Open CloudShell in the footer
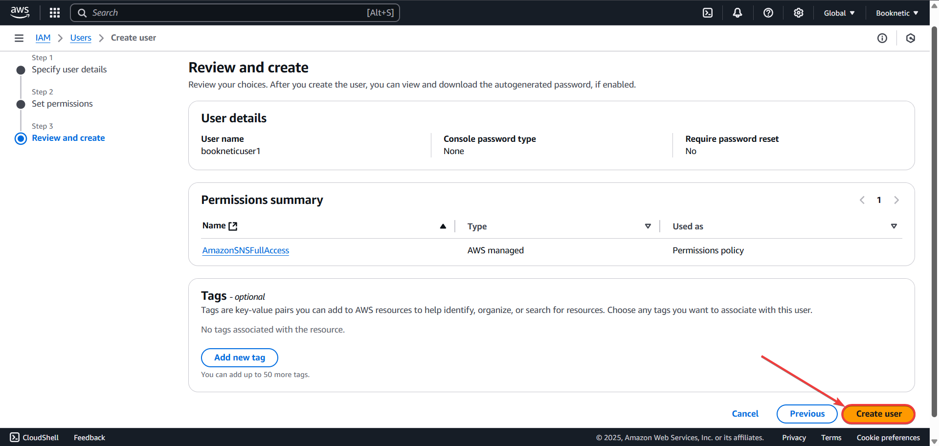 34,437
